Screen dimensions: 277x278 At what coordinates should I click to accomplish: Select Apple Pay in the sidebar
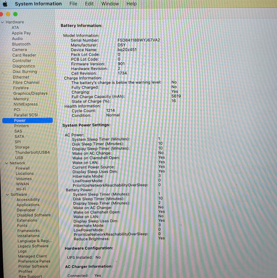tap(21, 33)
